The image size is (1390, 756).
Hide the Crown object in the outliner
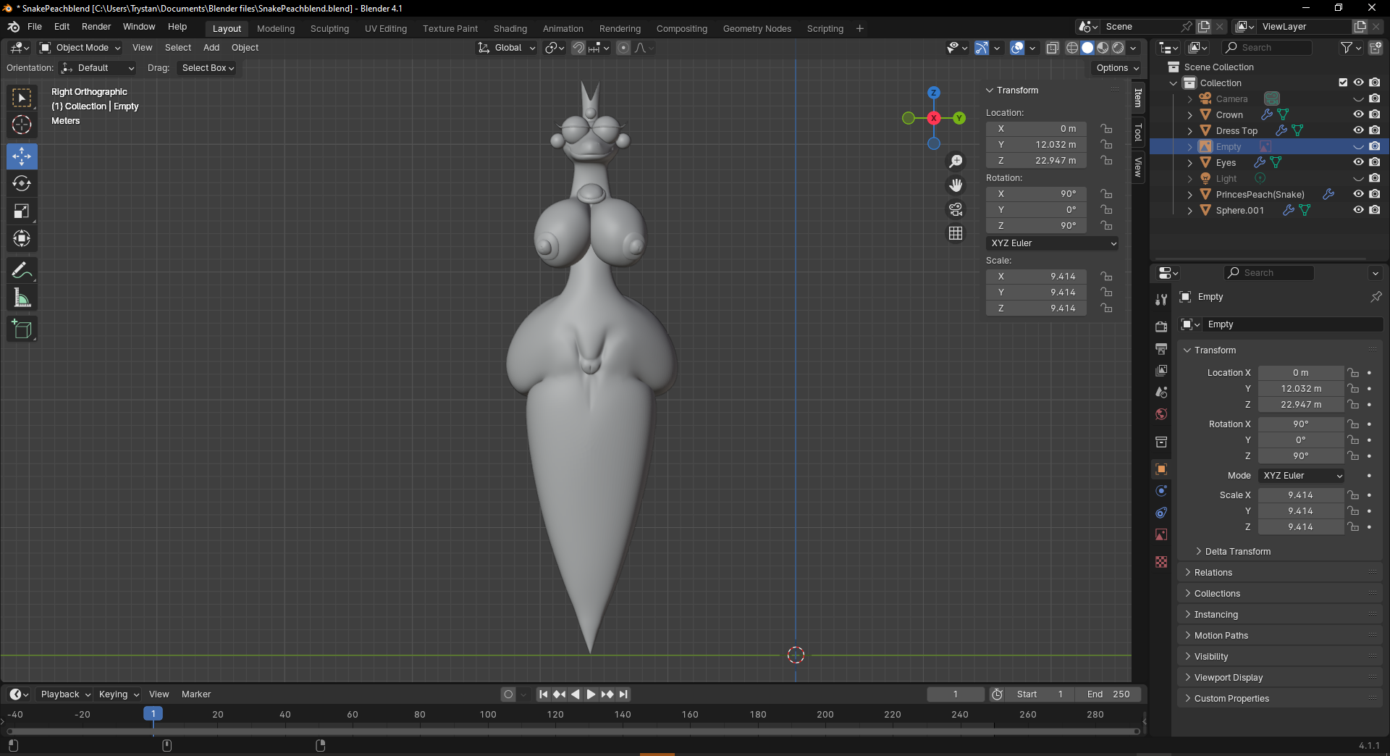pyautogui.click(x=1358, y=114)
